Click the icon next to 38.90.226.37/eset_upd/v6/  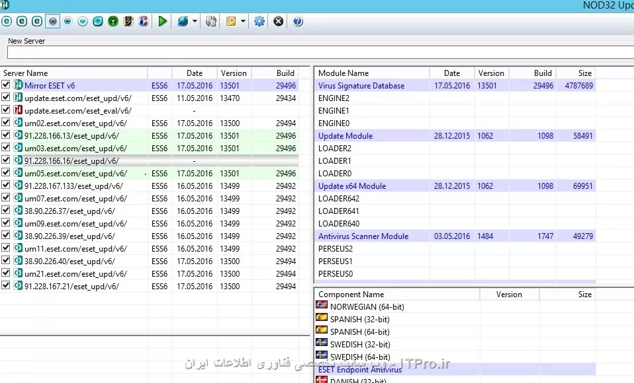18,210
